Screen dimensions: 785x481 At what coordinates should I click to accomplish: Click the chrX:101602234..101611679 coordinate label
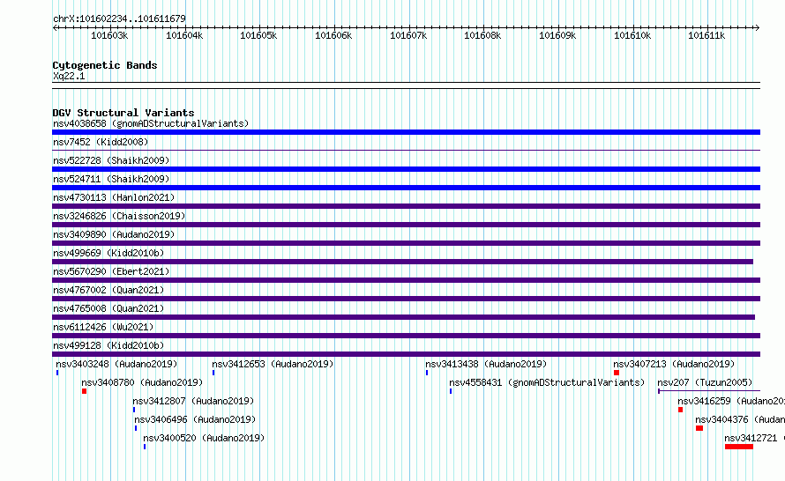click(119, 18)
